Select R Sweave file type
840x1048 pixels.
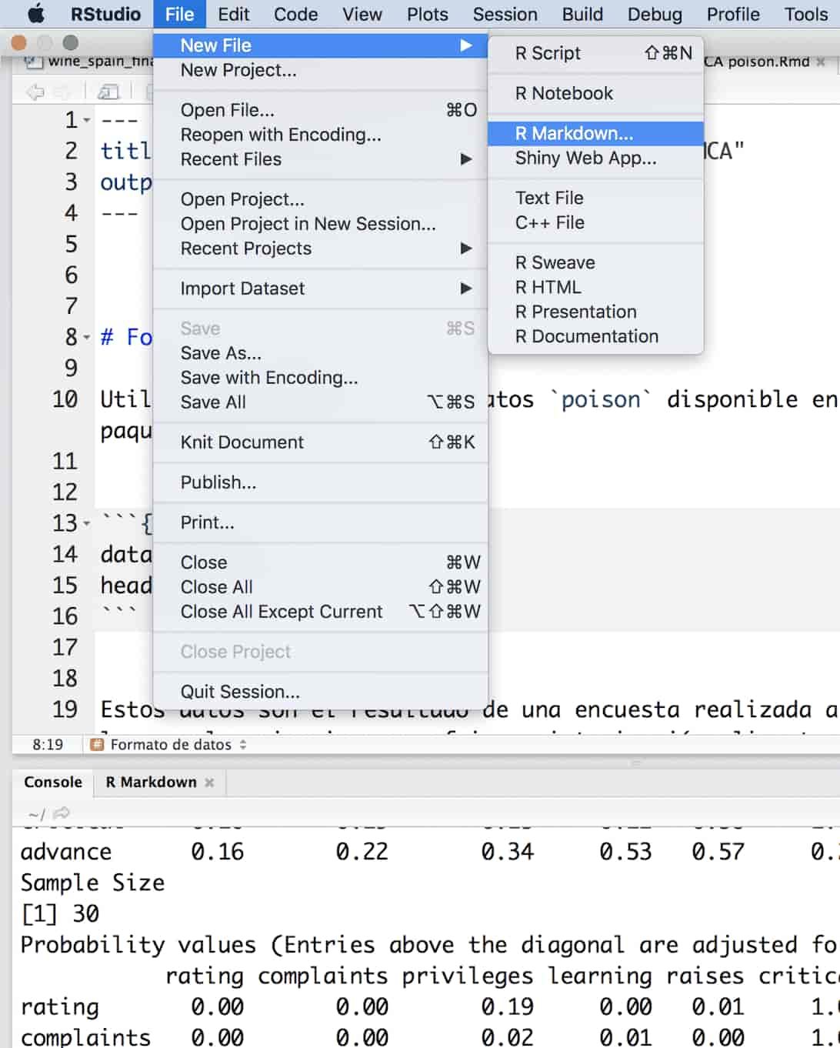[x=595, y=262]
